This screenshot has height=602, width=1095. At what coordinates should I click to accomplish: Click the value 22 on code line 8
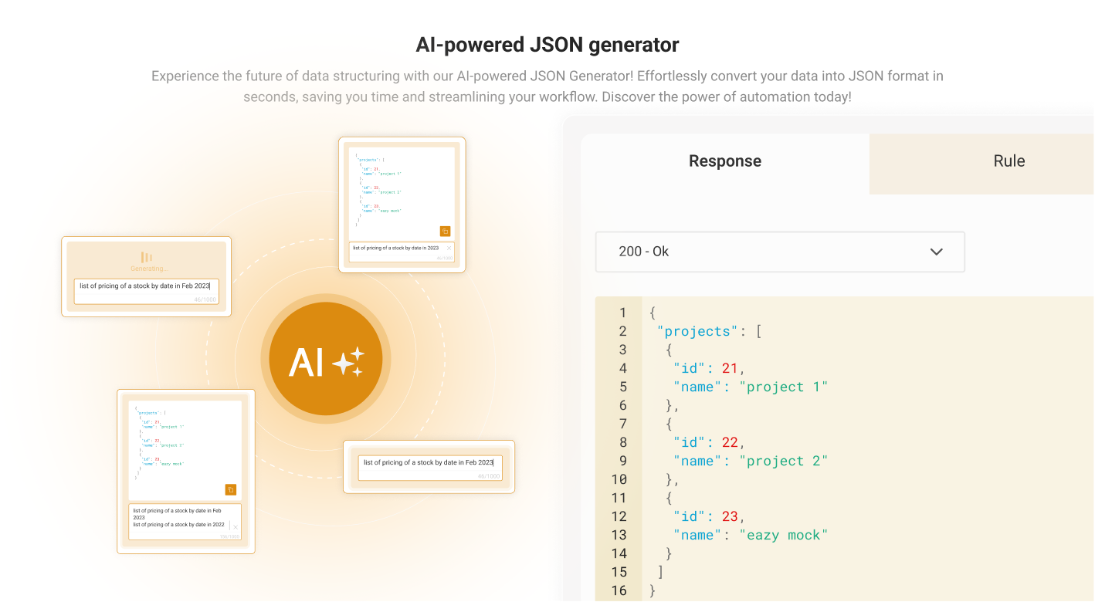click(x=730, y=442)
